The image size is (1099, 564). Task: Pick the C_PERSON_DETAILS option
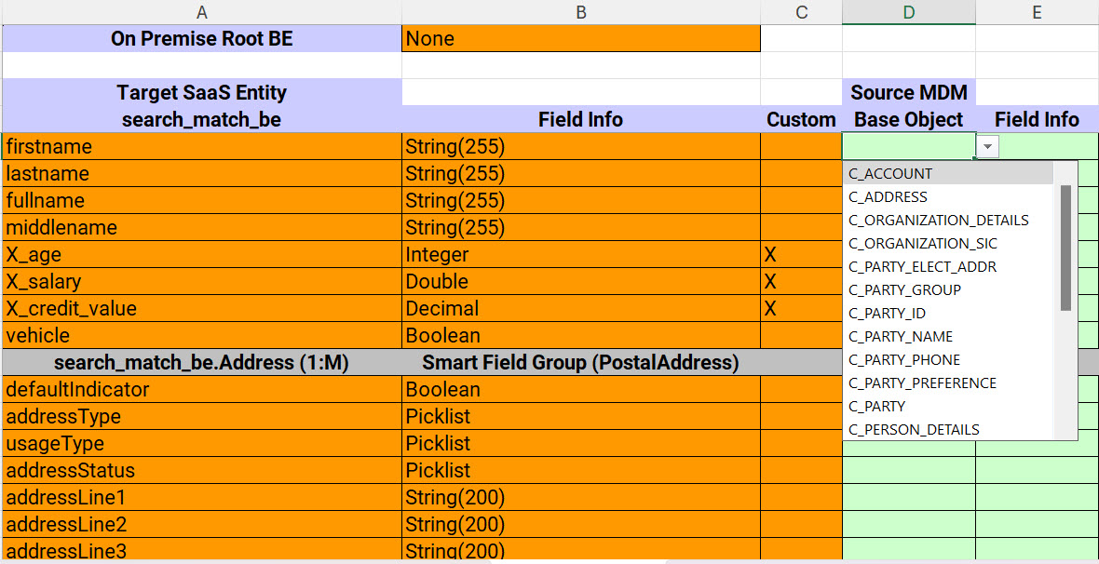click(948, 429)
